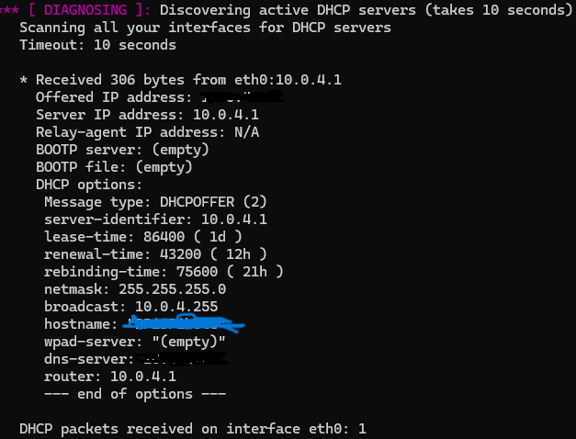Image resolution: width=576 pixels, height=439 pixels.
Task: Click the 'Timeout: 10 seconds' text
Action: 97,45
